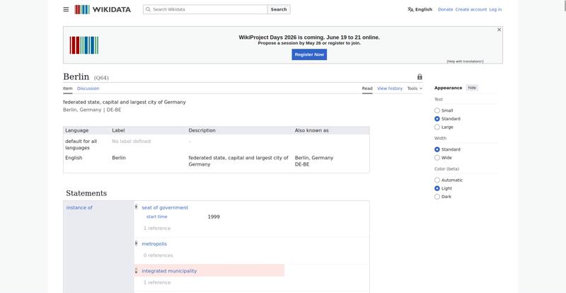Open the View history tab
This screenshot has width=566, height=293.
point(390,88)
